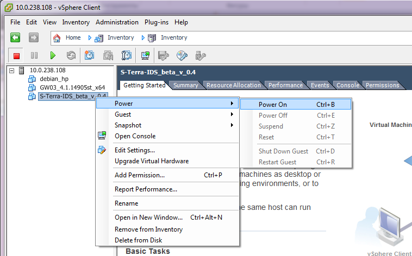Click the Power submenu arrow
The image size is (412, 256).
[232, 104]
